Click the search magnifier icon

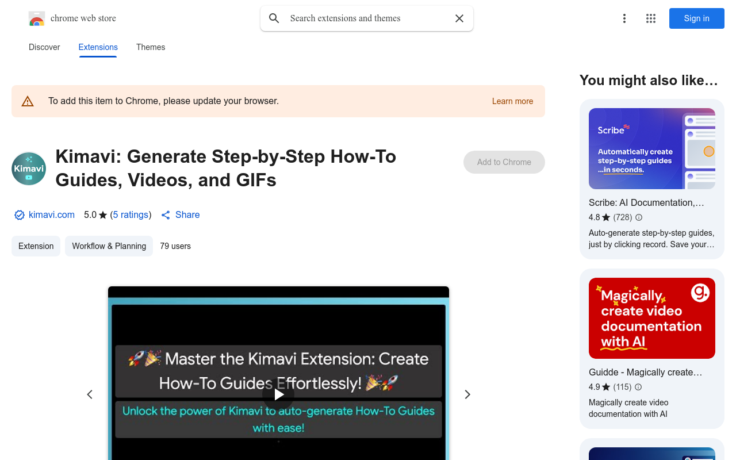pyautogui.click(x=274, y=18)
